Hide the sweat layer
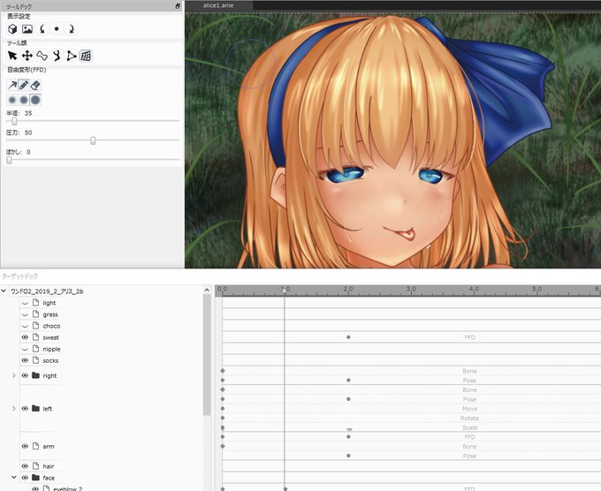Viewport: 601px width, 491px height. (25, 337)
